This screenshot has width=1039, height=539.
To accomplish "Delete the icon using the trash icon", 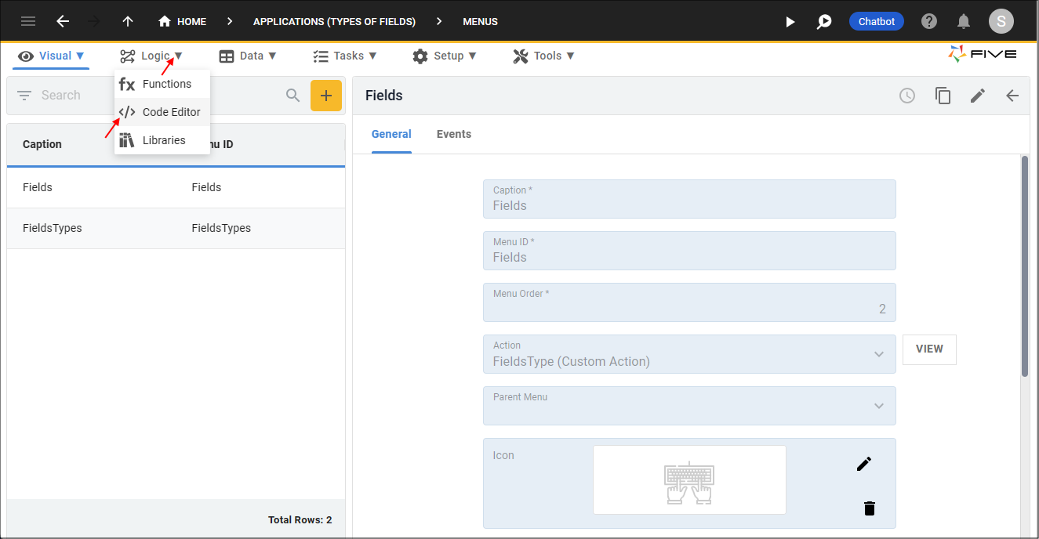I will tap(869, 508).
